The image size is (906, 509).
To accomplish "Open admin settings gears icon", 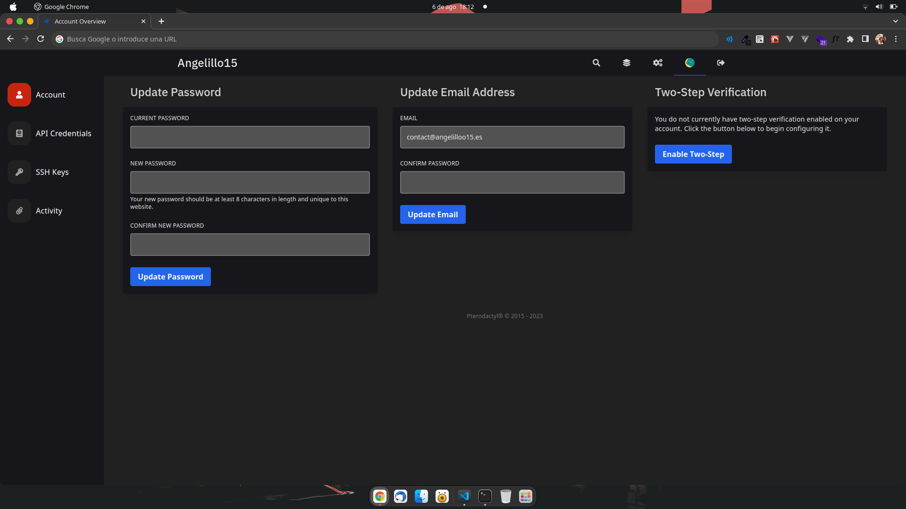I will coord(658,63).
